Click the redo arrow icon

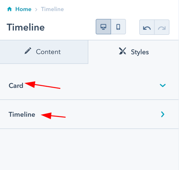(162, 27)
